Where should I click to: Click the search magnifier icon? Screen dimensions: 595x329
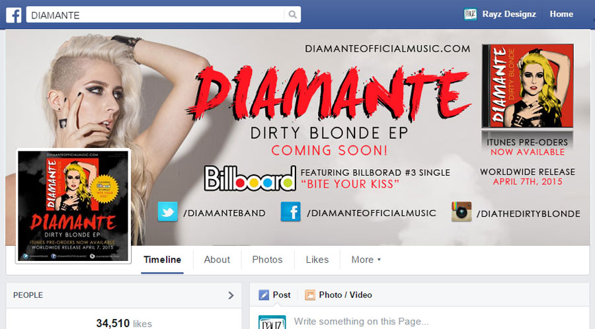click(292, 15)
